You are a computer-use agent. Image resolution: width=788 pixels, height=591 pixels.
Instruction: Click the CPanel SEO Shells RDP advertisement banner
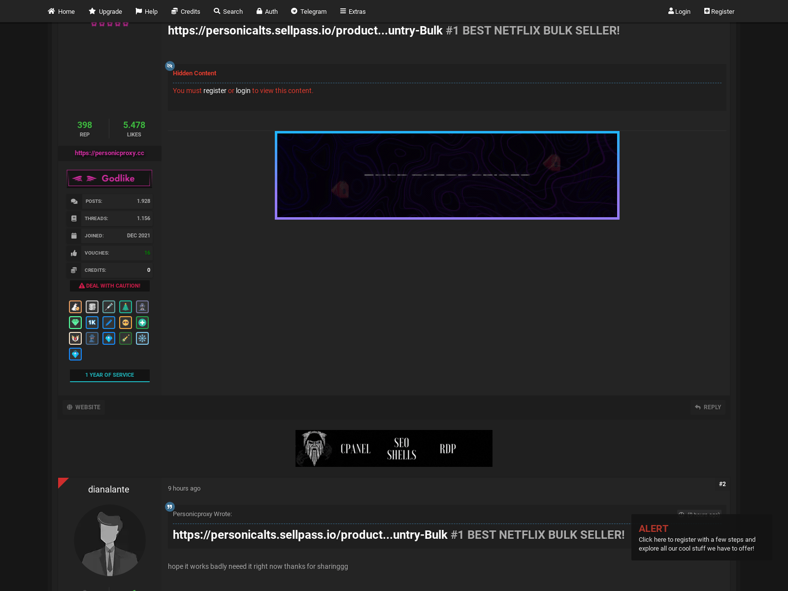394,448
